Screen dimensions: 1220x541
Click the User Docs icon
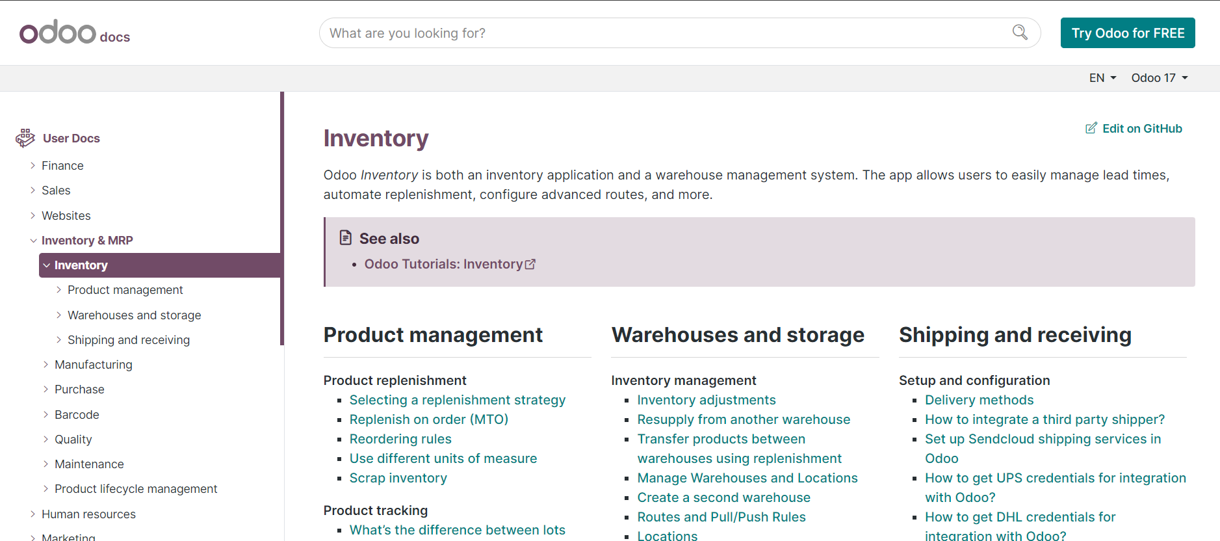coord(25,138)
